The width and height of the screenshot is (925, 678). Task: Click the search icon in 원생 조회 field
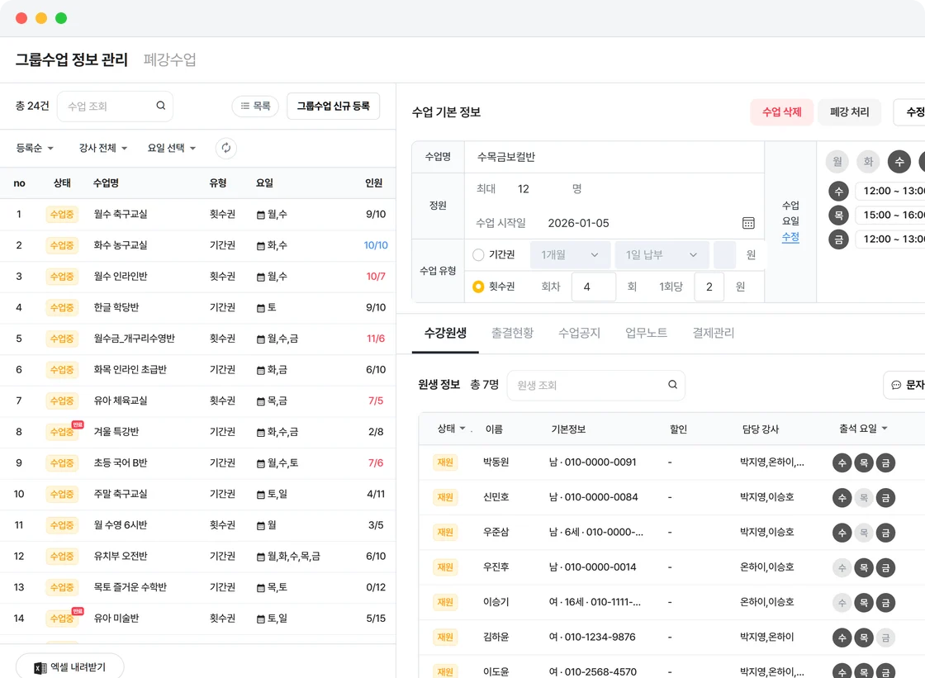coord(672,385)
